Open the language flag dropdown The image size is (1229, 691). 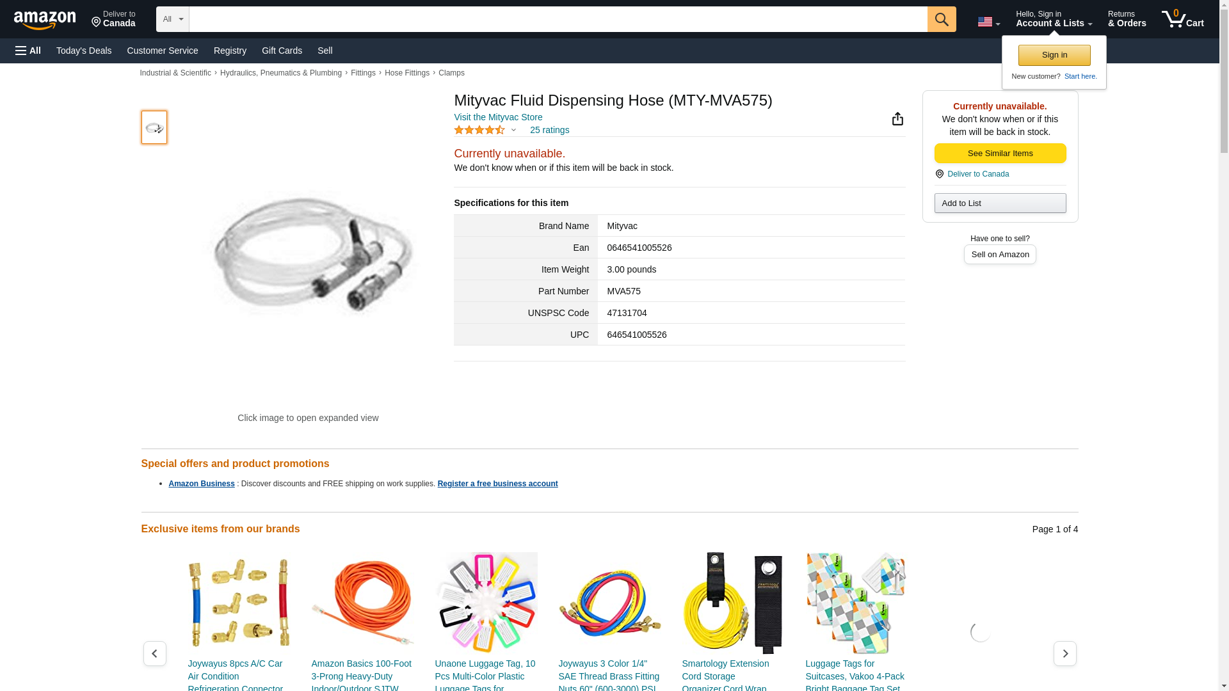(x=988, y=22)
